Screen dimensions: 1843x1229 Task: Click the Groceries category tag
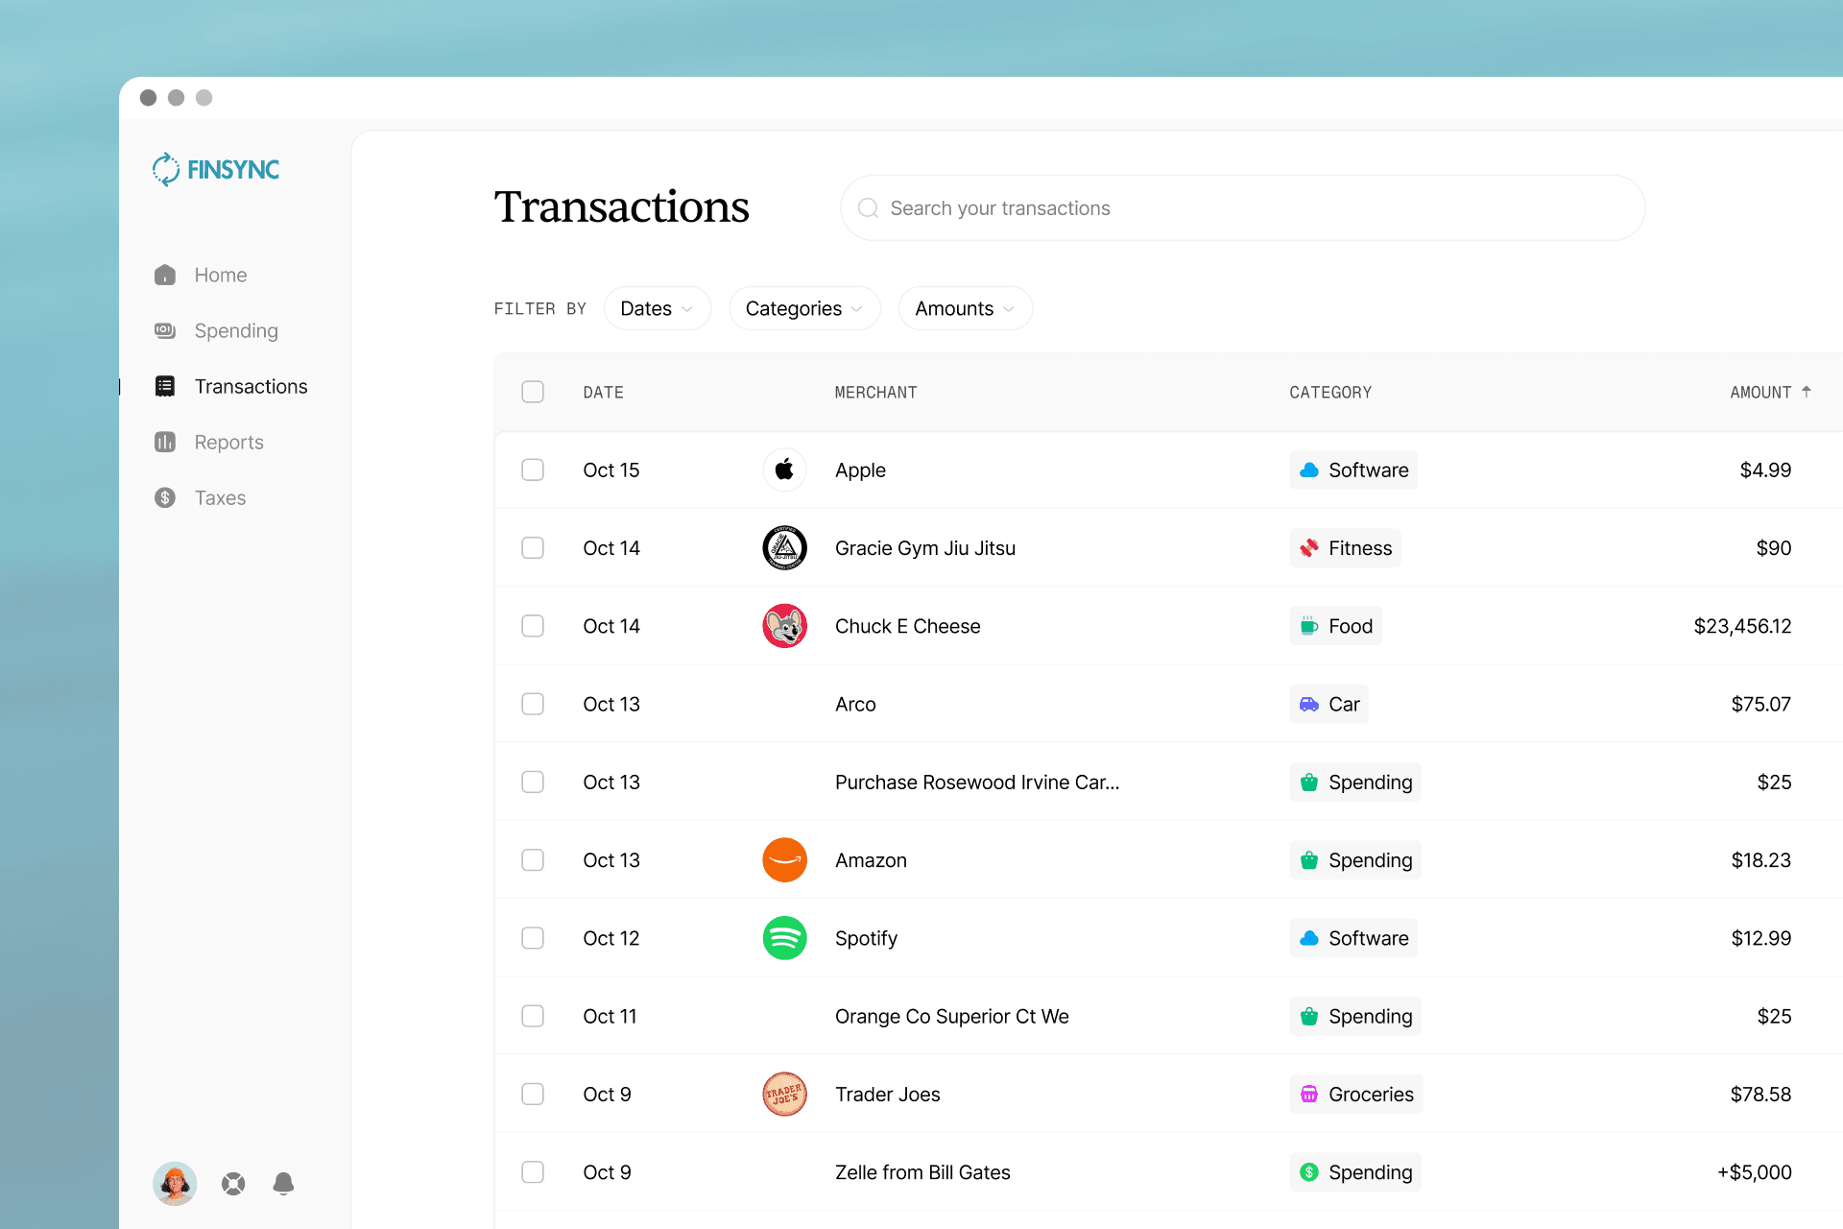[1355, 1095]
